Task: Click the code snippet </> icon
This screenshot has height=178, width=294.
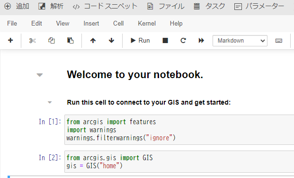Action: [x=76, y=7]
